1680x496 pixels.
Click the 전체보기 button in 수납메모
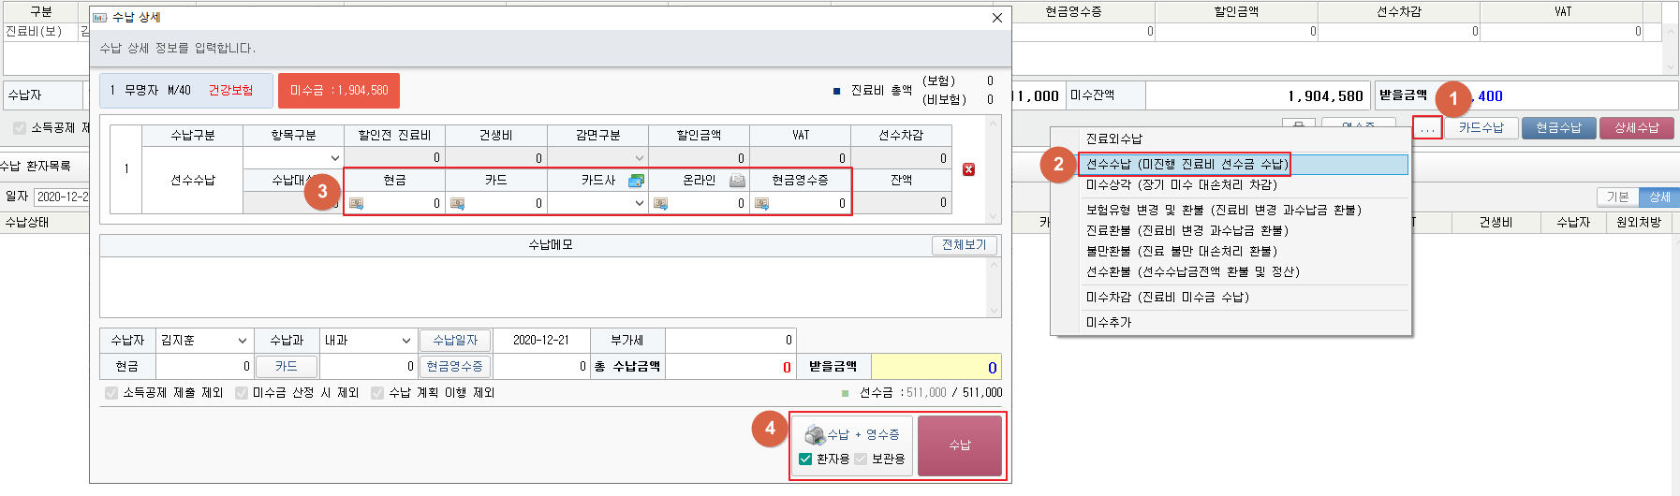coord(964,244)
